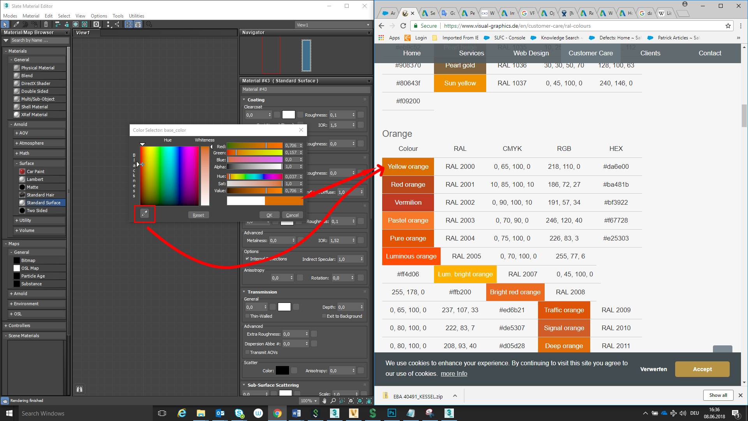Toggle Internal Reflections checkbox
This screenshot has width=748, height=421.
(247, 259)
